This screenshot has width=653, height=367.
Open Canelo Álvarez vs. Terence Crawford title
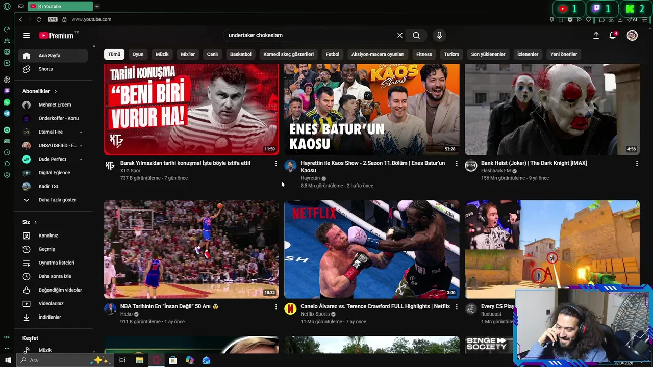click(375, 306)
